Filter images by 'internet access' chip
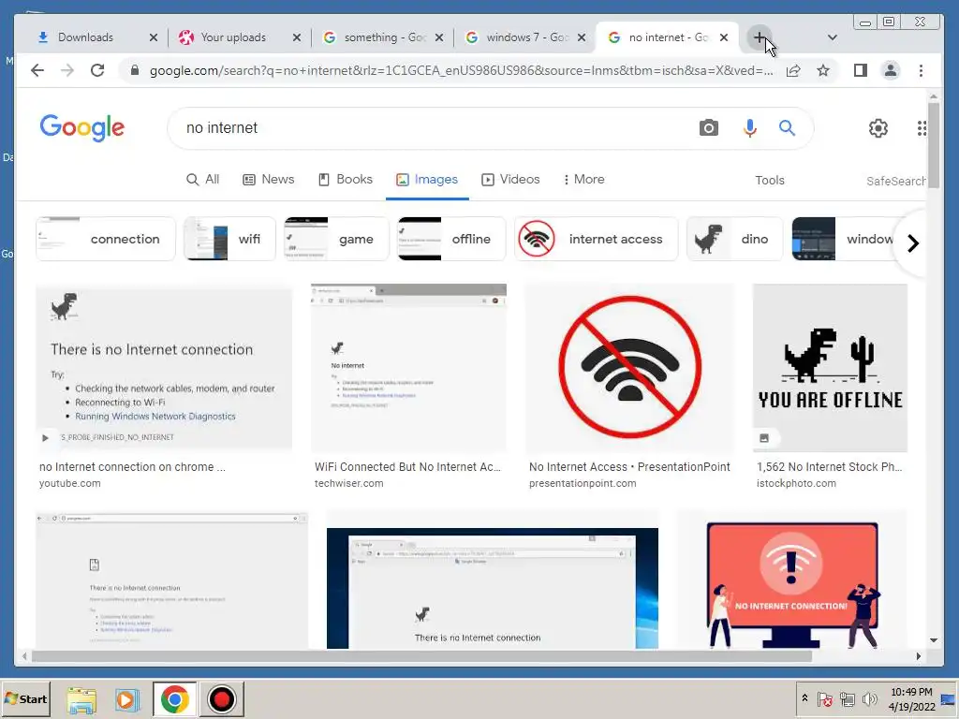 [597, 239]
